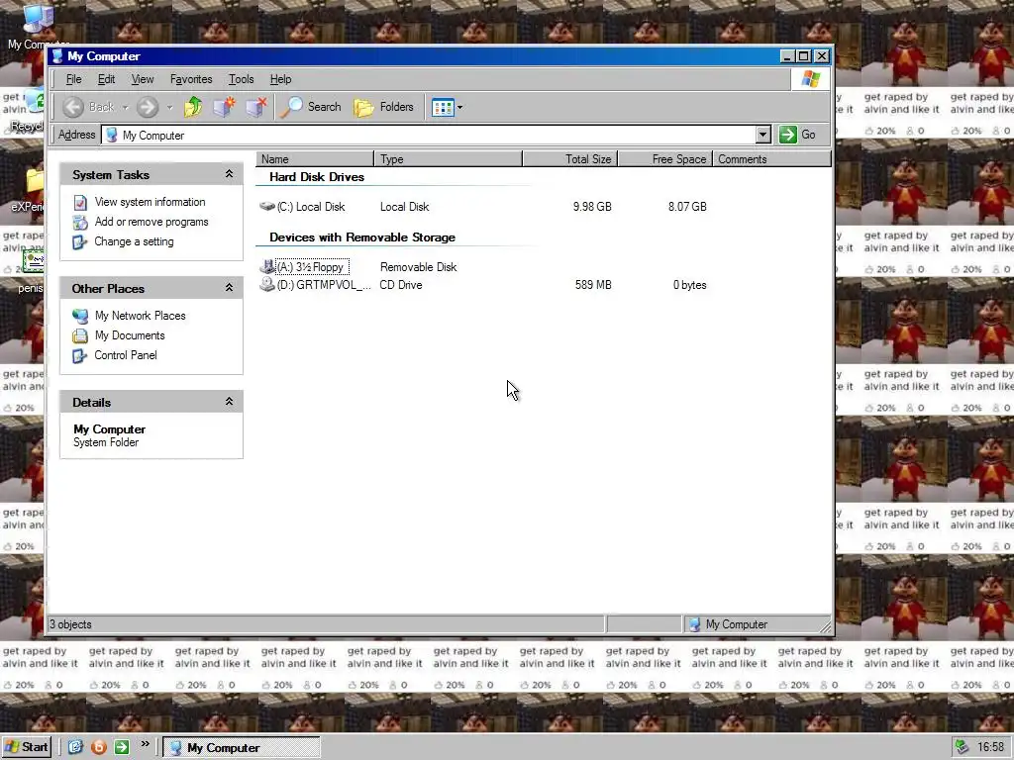Click the My Documents folder icon
Image resolution: width=1014 pixels, height=760 pixels.
click(80, 336)
